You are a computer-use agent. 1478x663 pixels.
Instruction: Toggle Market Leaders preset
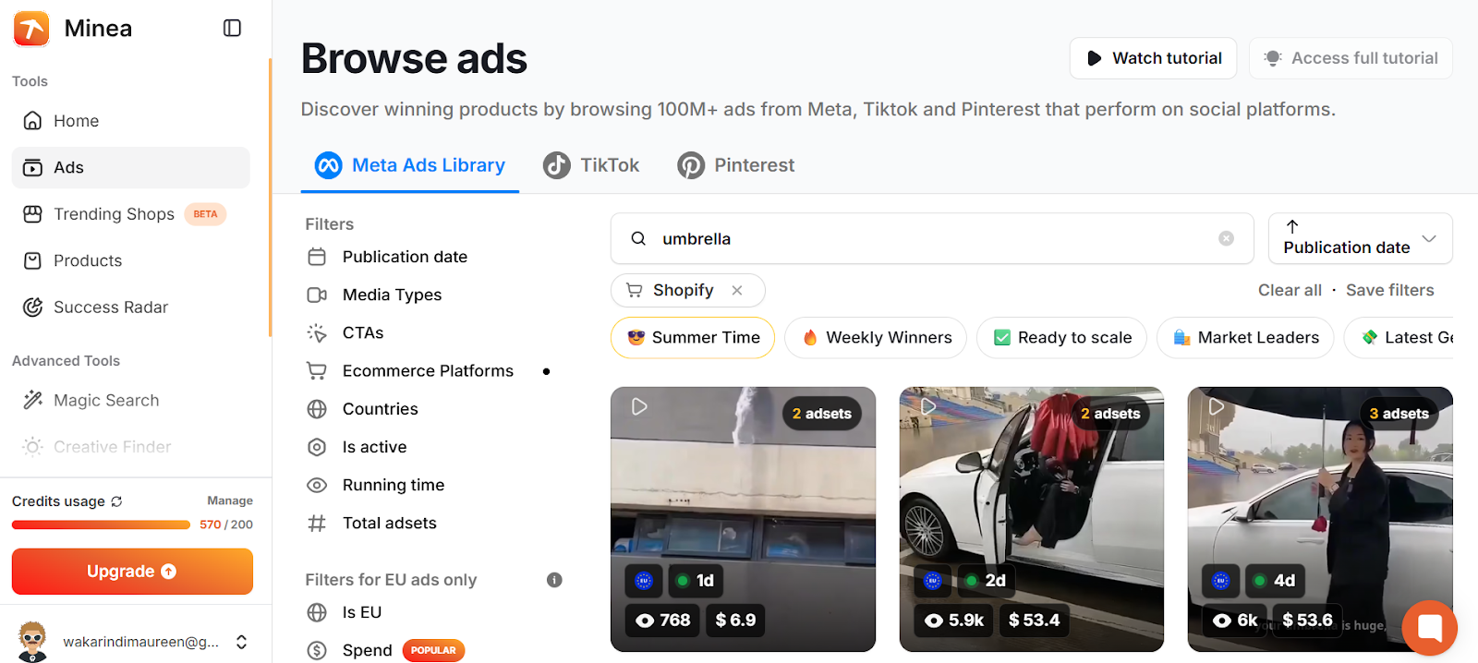(1245, 338)
